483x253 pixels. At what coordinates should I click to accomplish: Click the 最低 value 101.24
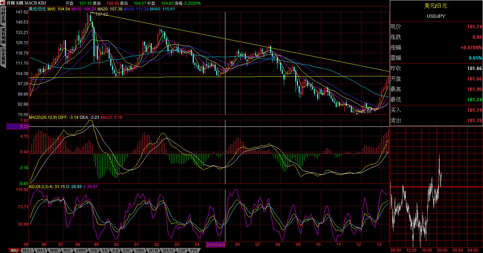coord(475,100)
